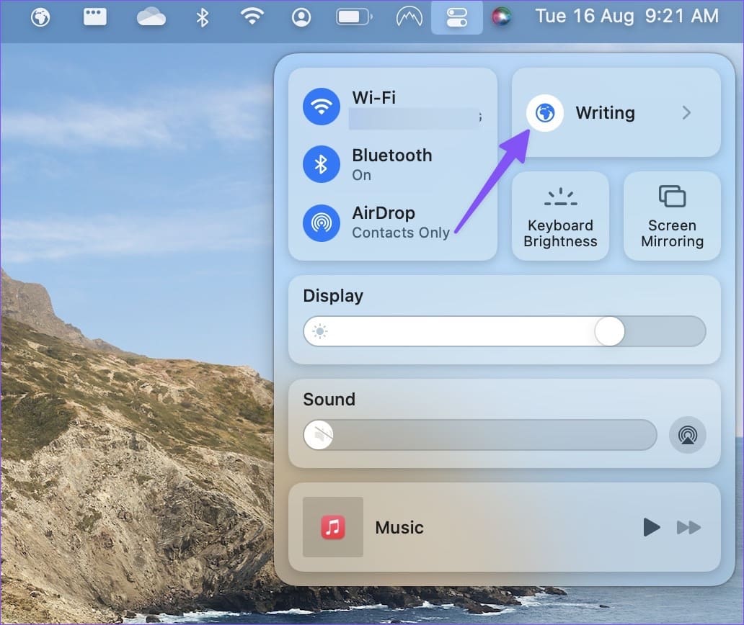
Task: Open the battery status menu
Action: pyautogui.click(x=353, y=17)
